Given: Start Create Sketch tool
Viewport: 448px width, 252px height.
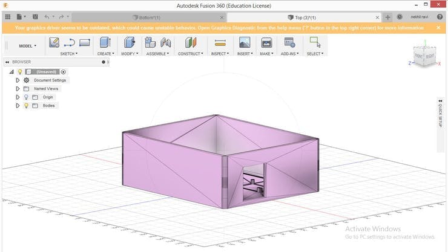Looking at the screenshot, I should (54, 42).
